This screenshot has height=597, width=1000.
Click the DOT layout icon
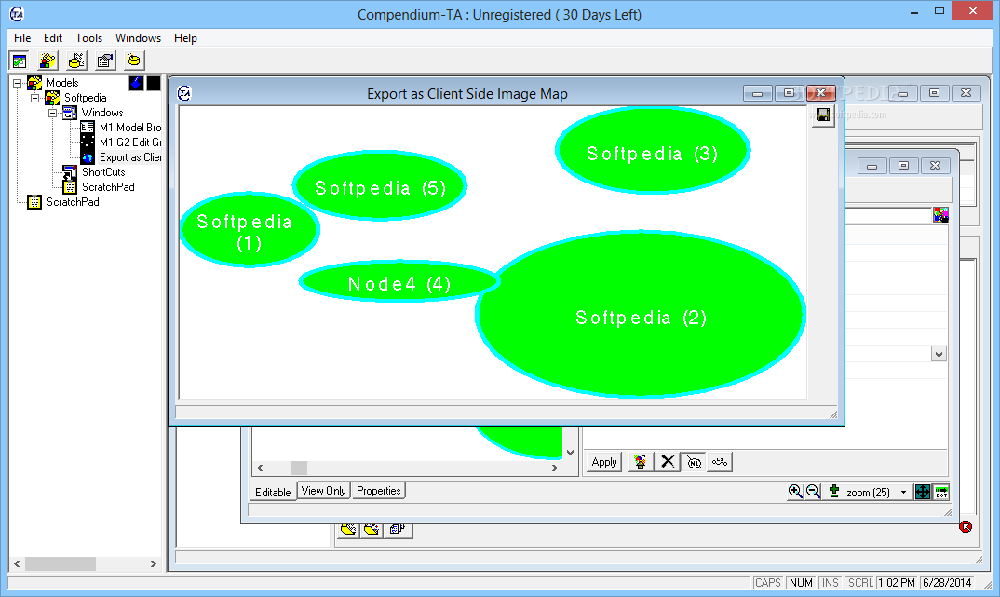click(941, 492)
